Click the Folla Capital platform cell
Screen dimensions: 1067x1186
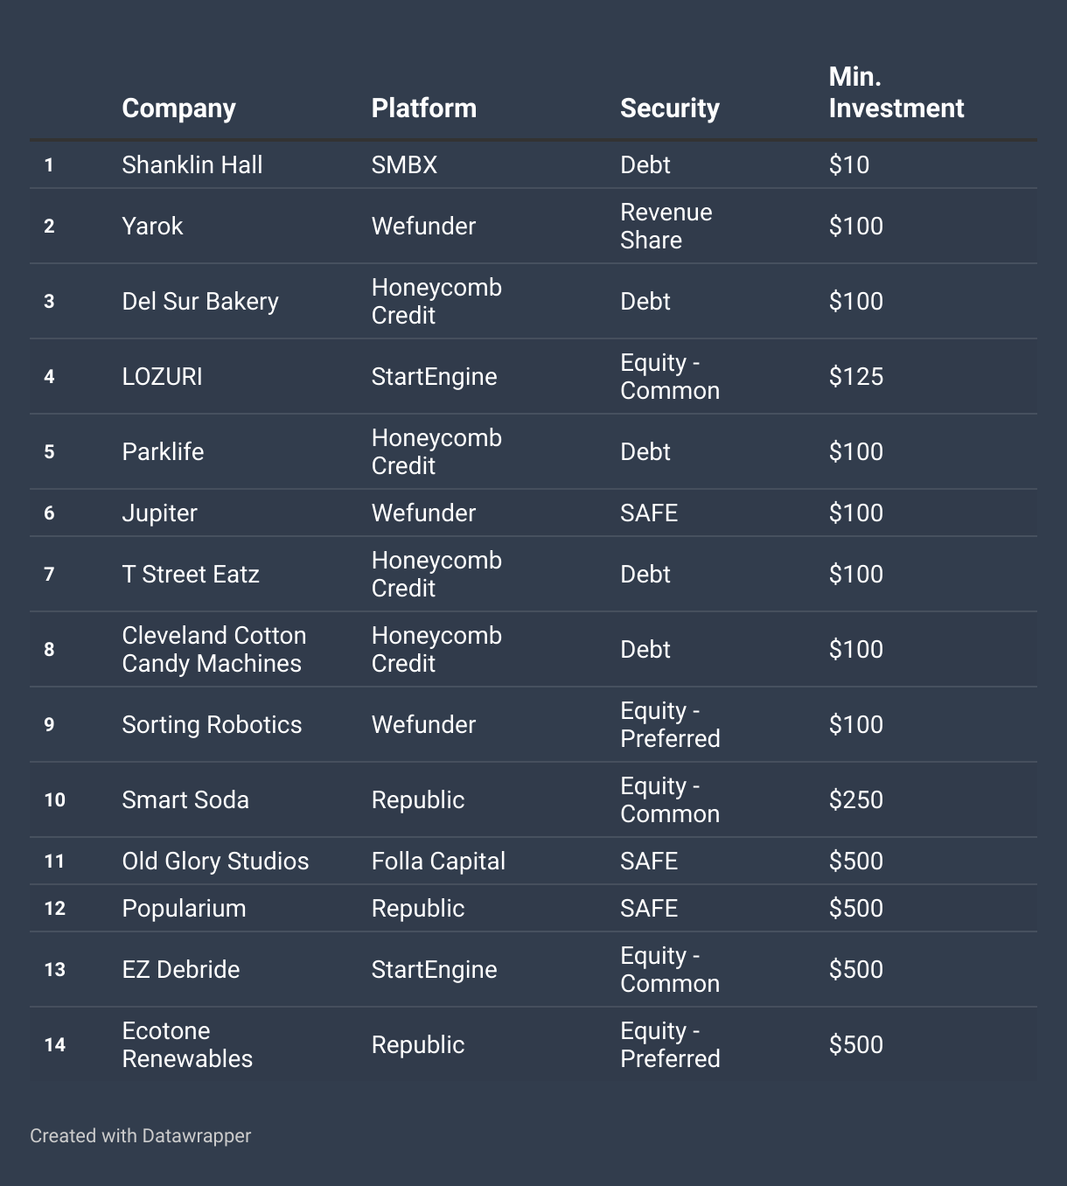tap(438, 861)
